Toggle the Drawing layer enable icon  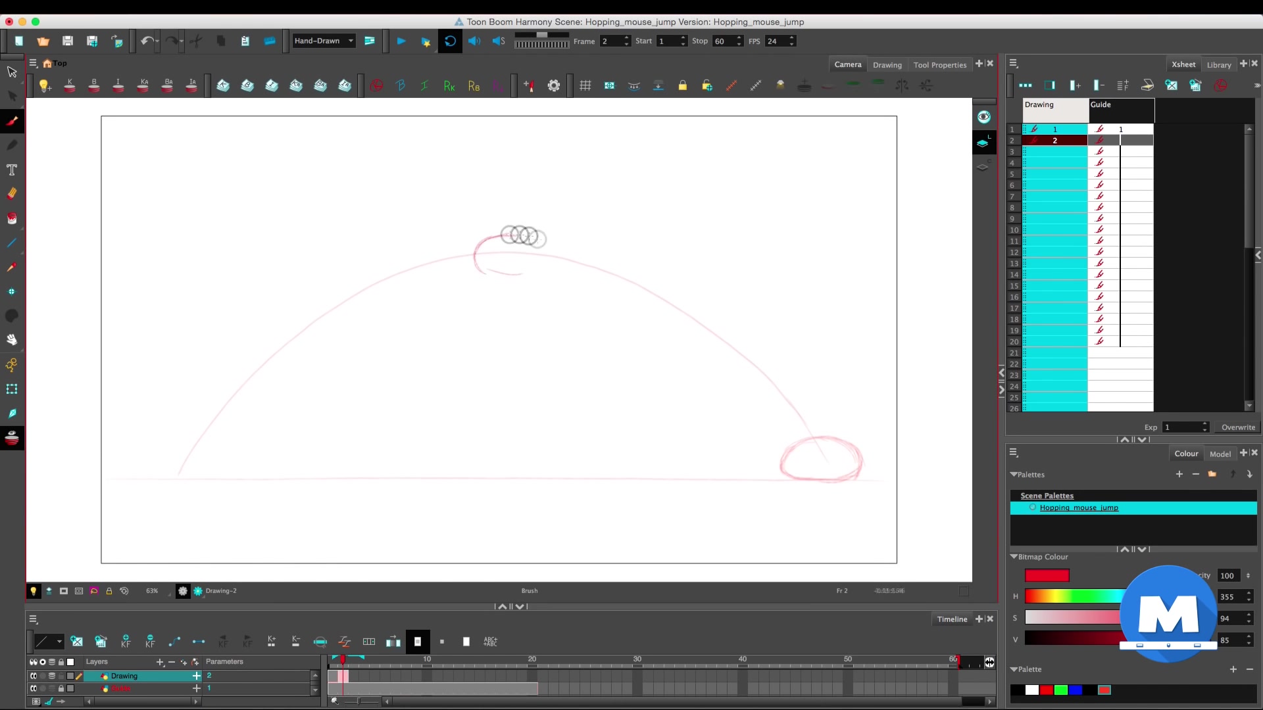(34, 676)
